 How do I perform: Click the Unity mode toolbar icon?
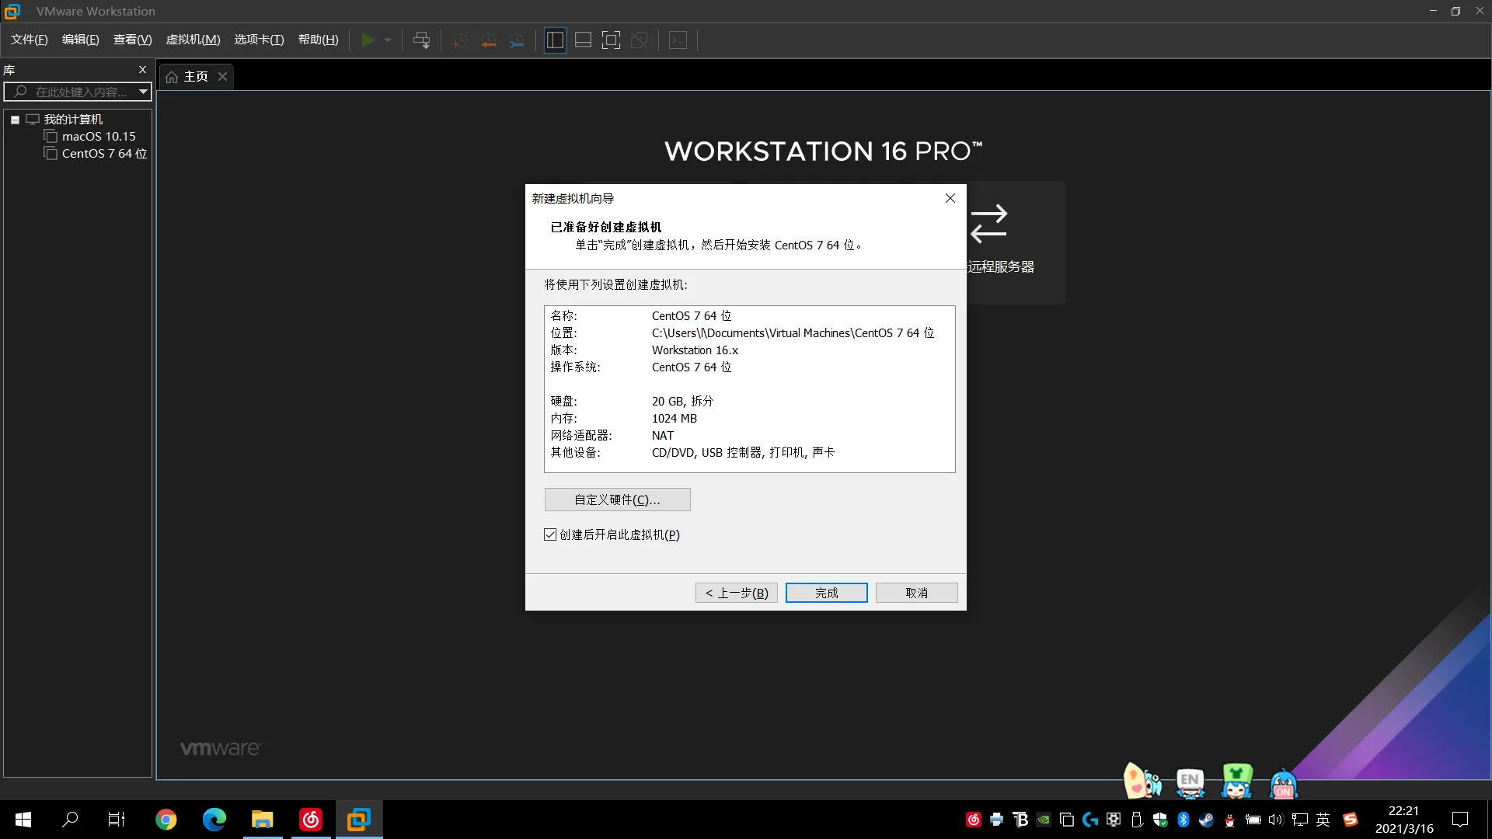[640, 40]
